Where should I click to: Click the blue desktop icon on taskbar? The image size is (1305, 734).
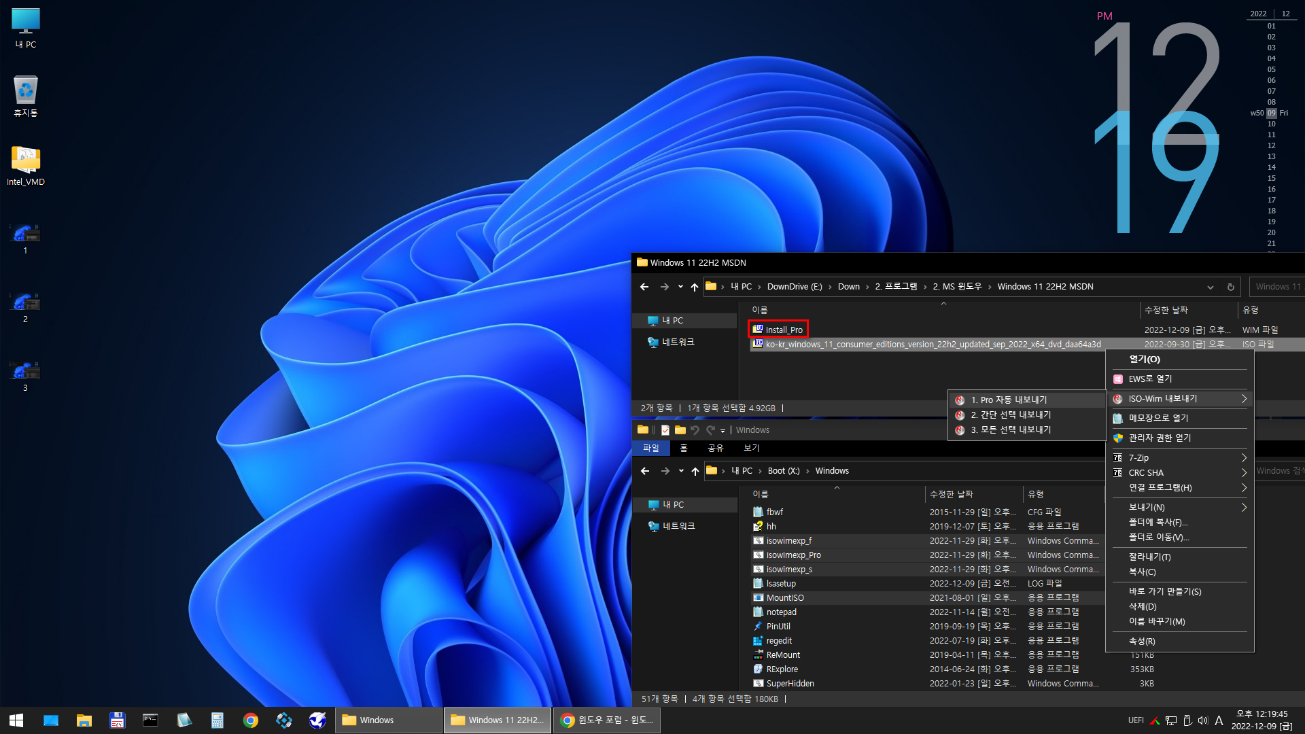(50, 720)
